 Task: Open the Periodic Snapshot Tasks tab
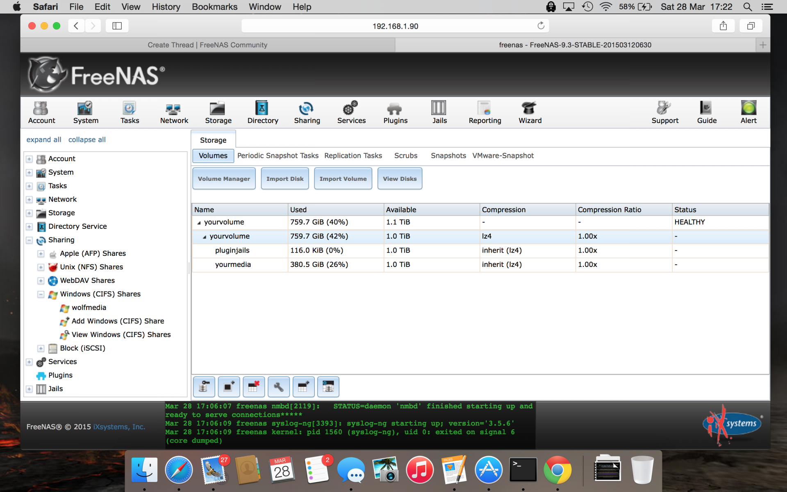tap(277, 156)
